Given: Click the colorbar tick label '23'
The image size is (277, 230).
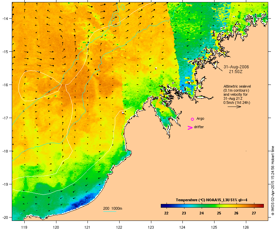Looking at the screenshot, I should [x=184, y=213].
